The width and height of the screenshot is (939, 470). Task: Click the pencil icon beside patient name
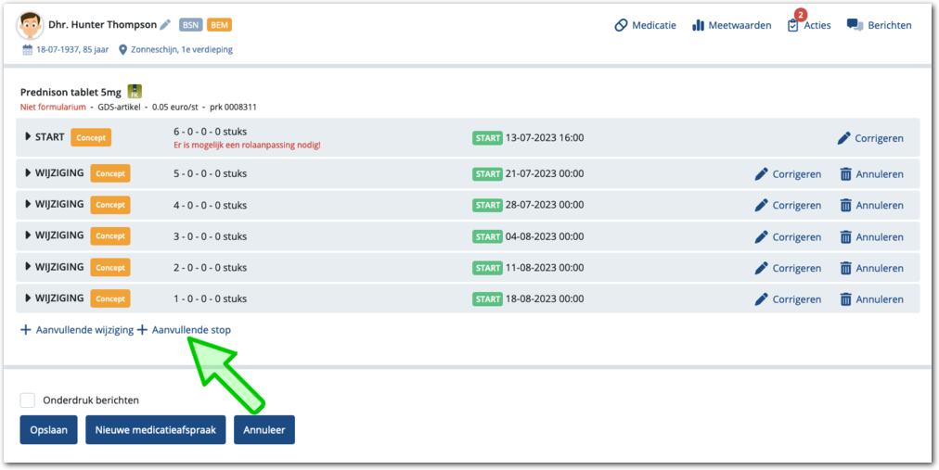pos(166,25)
